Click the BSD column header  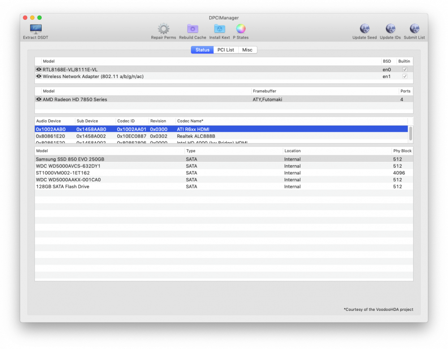coord(388,61)
